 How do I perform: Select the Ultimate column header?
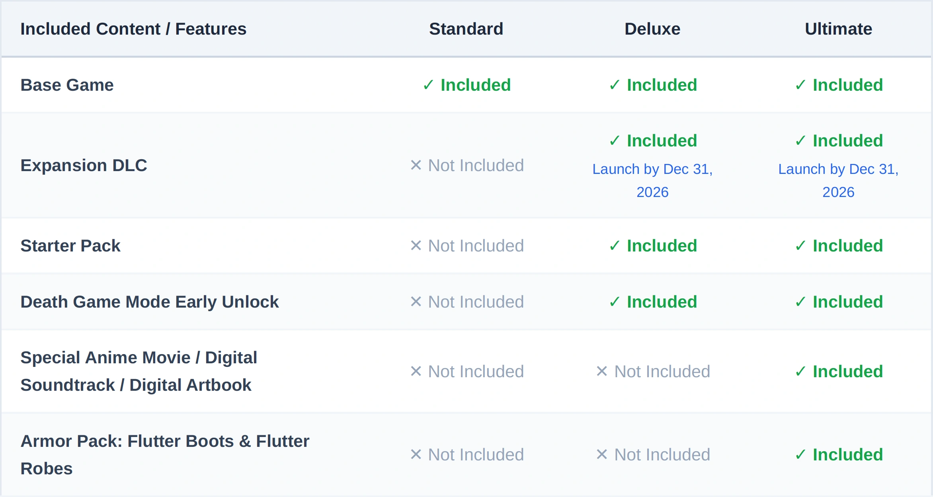coord(838,29)
